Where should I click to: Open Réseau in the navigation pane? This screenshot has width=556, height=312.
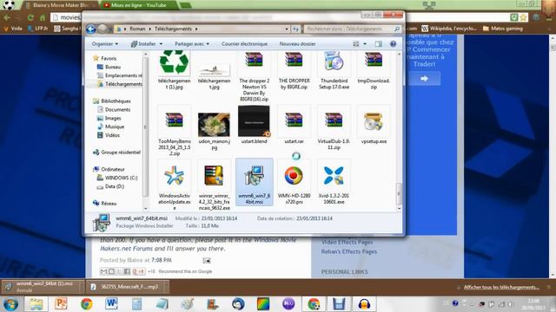[x=108, y=204]
